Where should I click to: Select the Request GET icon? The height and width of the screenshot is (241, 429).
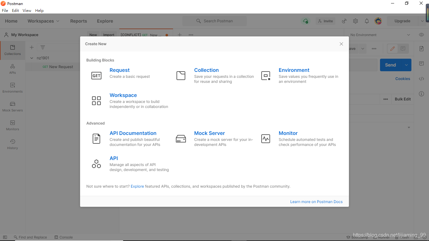click(x=96, y=76)
